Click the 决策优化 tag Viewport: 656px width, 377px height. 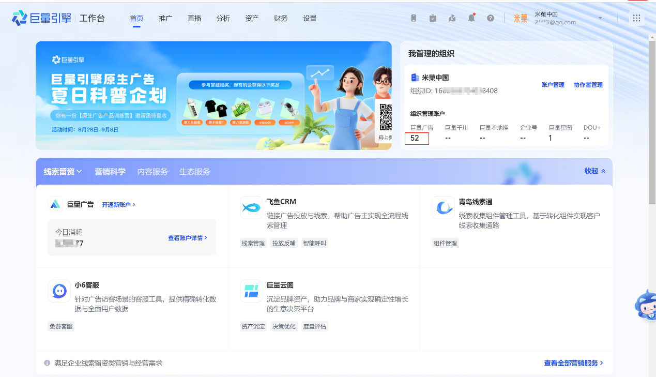(284, 326)
